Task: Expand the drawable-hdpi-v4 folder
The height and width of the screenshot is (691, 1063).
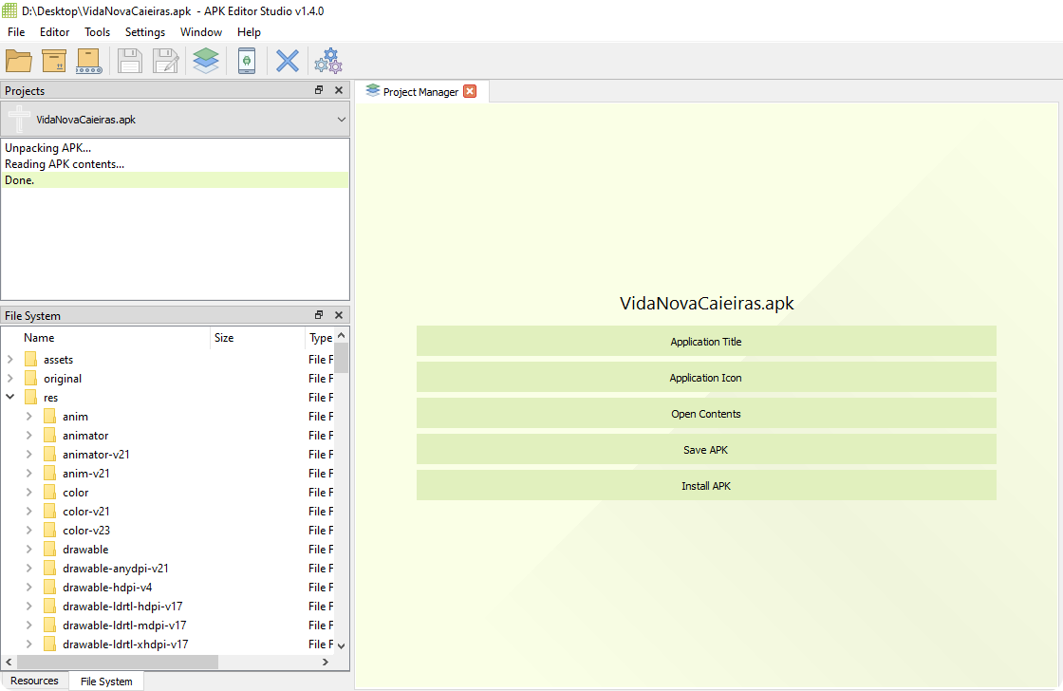Action: click(x=29, y=588)
